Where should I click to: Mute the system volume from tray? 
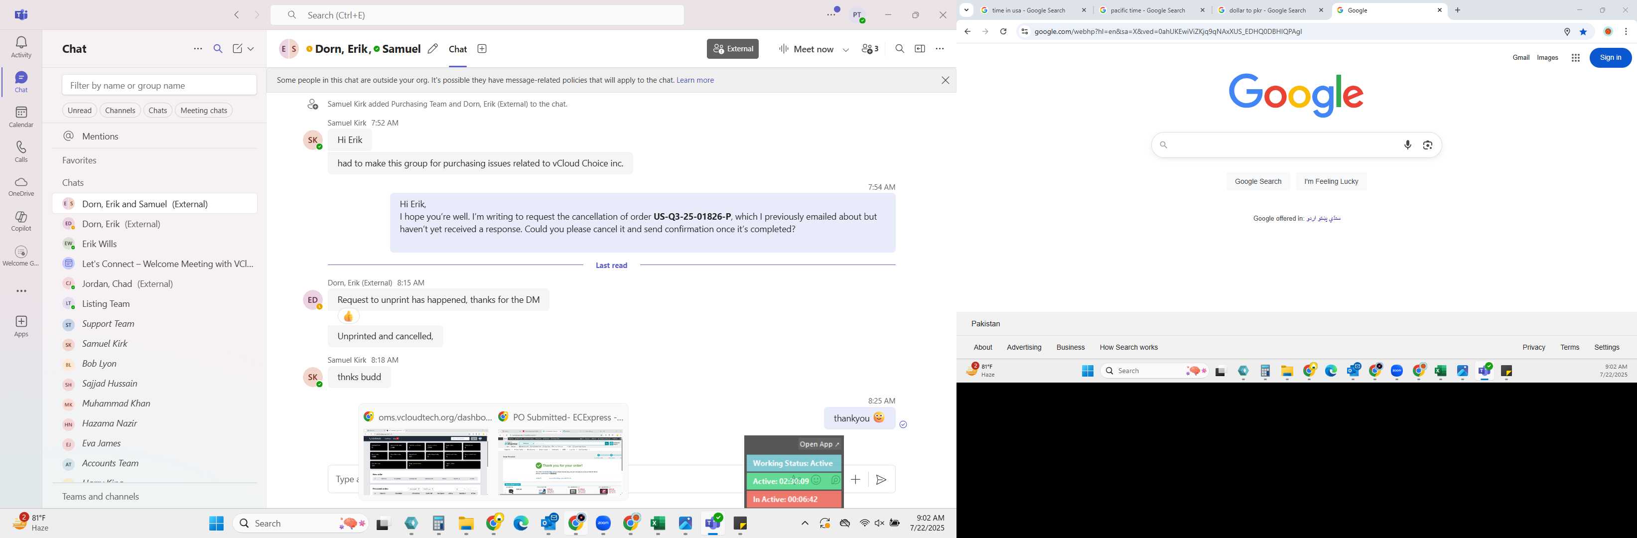879,524
